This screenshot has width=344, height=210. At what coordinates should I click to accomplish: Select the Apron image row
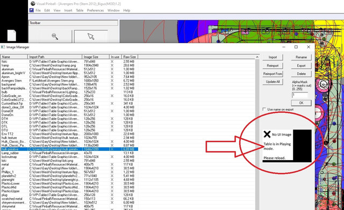[69, 77]
